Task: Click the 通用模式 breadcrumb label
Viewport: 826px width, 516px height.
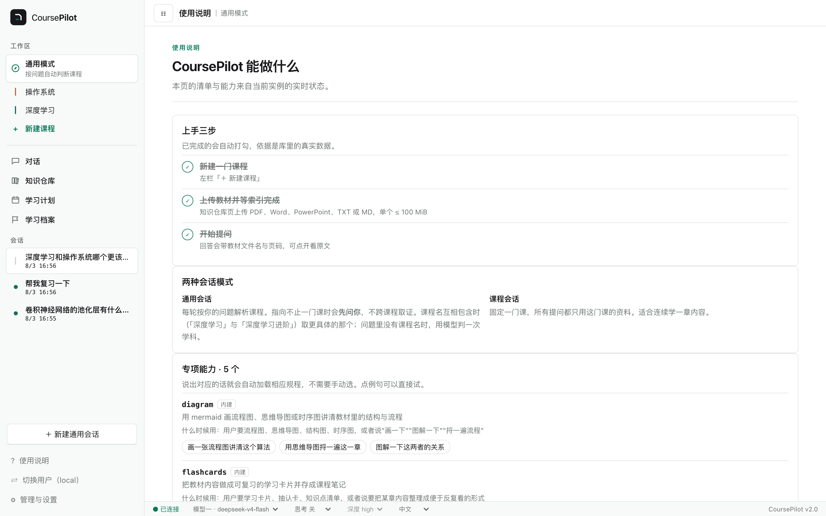Action: point(234,13)
